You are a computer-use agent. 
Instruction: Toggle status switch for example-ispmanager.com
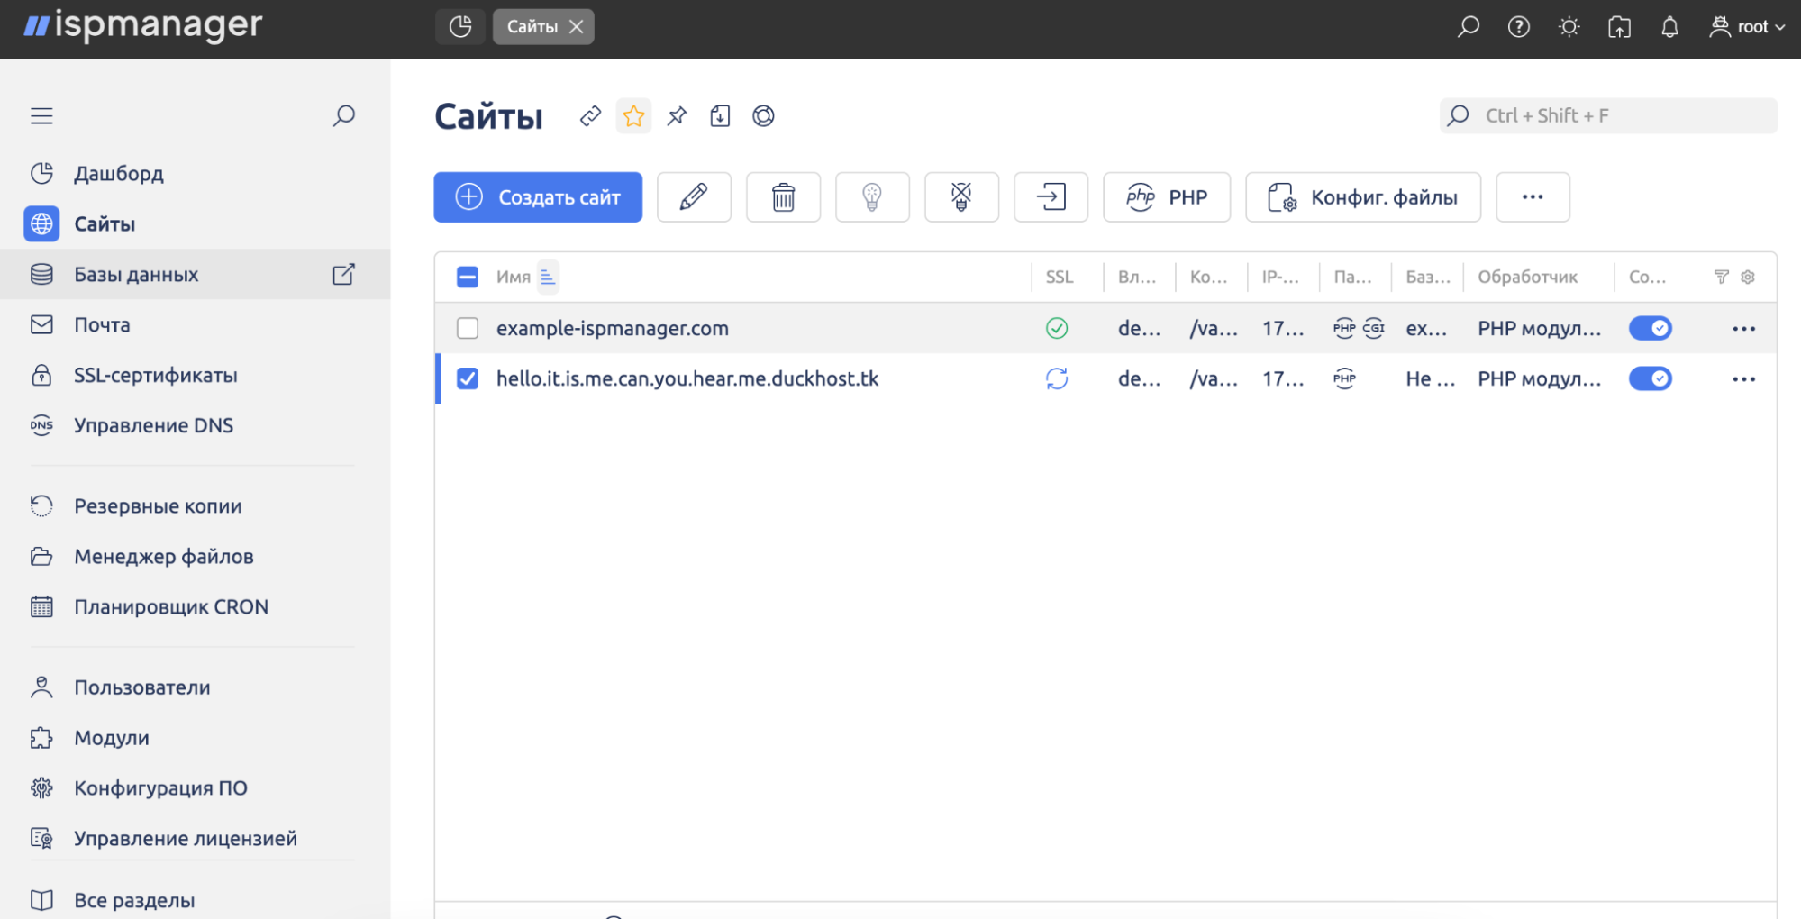1650,328
